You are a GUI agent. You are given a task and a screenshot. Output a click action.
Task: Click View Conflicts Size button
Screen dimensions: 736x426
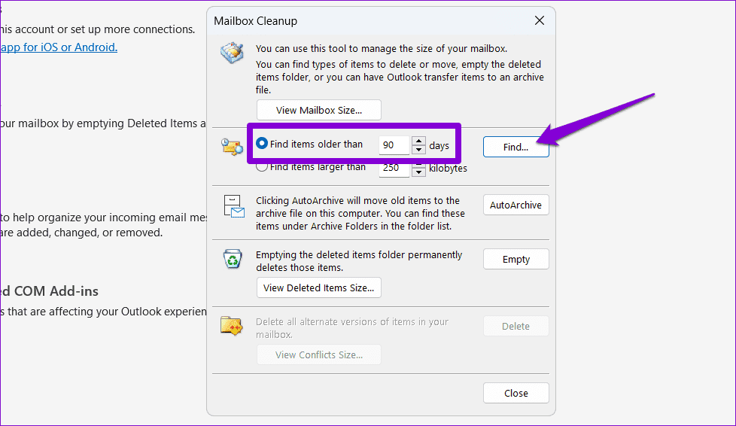(x=319, y=354)
